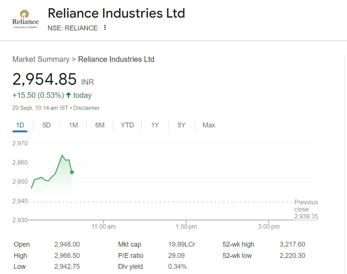Screen dimensions: 347x274
Task: Click the 52-wk low label
Action: [x=237, y=255]
